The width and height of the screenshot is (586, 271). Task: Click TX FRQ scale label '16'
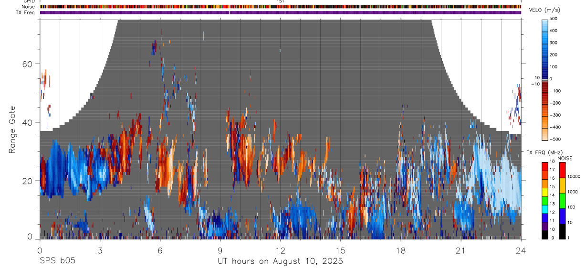[x=552, y=178]
